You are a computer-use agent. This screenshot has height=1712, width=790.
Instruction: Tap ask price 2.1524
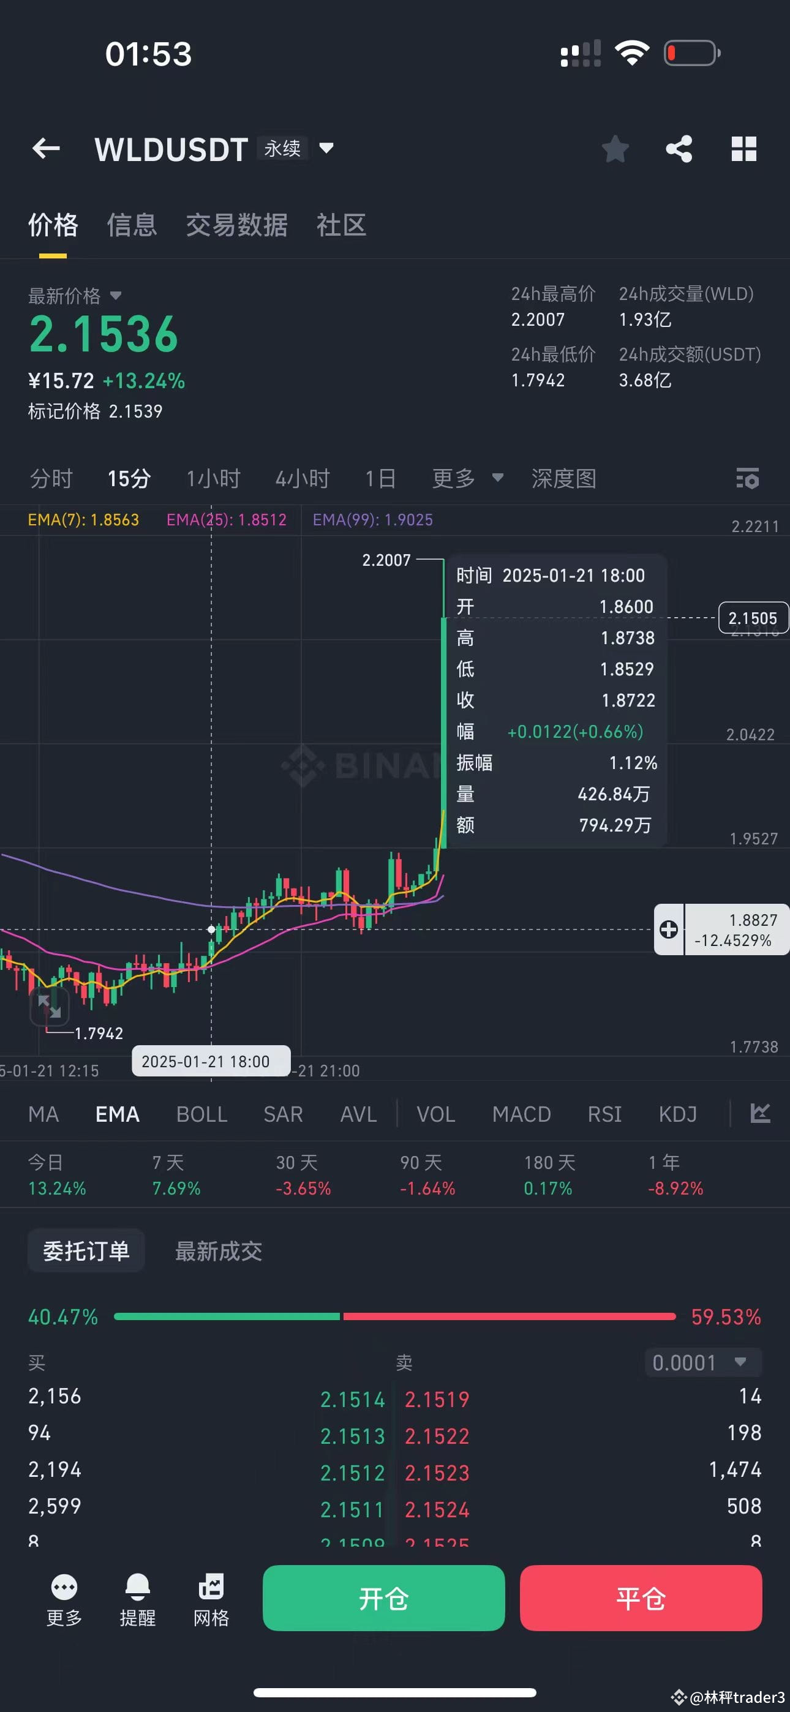coord(437,1509)
